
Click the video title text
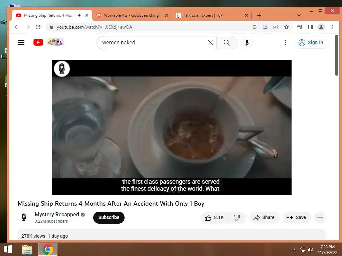111,204
